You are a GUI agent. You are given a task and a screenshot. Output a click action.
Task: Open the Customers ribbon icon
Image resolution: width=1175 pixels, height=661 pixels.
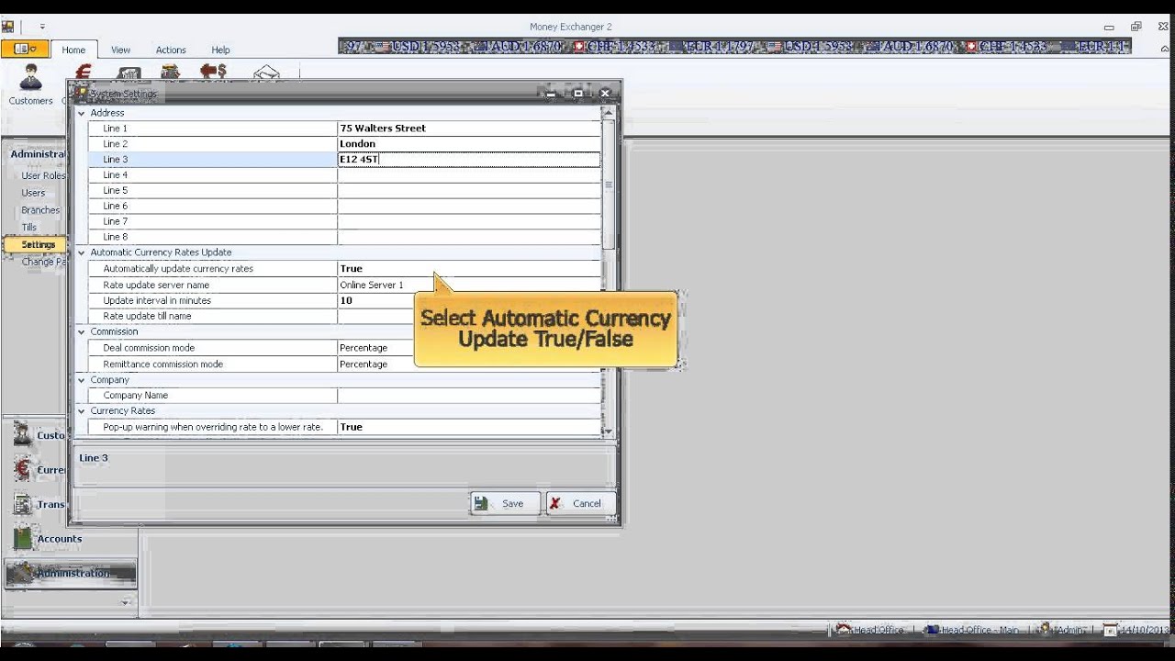click(x=30, y=85)
